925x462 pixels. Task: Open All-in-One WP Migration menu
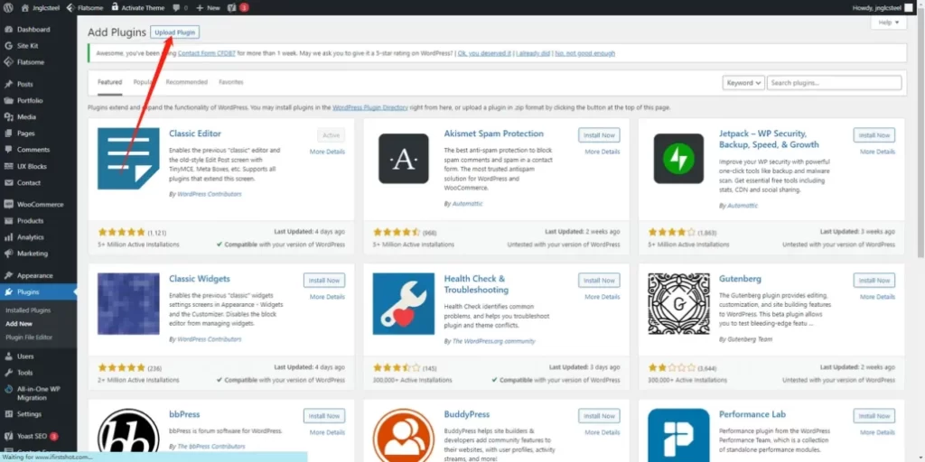[x=38, y=393]
